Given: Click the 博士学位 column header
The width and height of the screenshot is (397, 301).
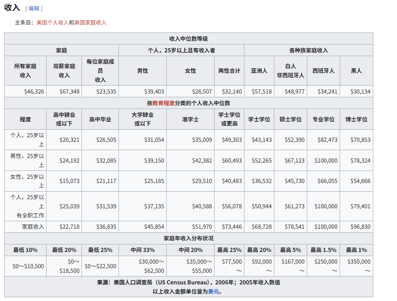Looking at the screenshot, I should point(357,119).
